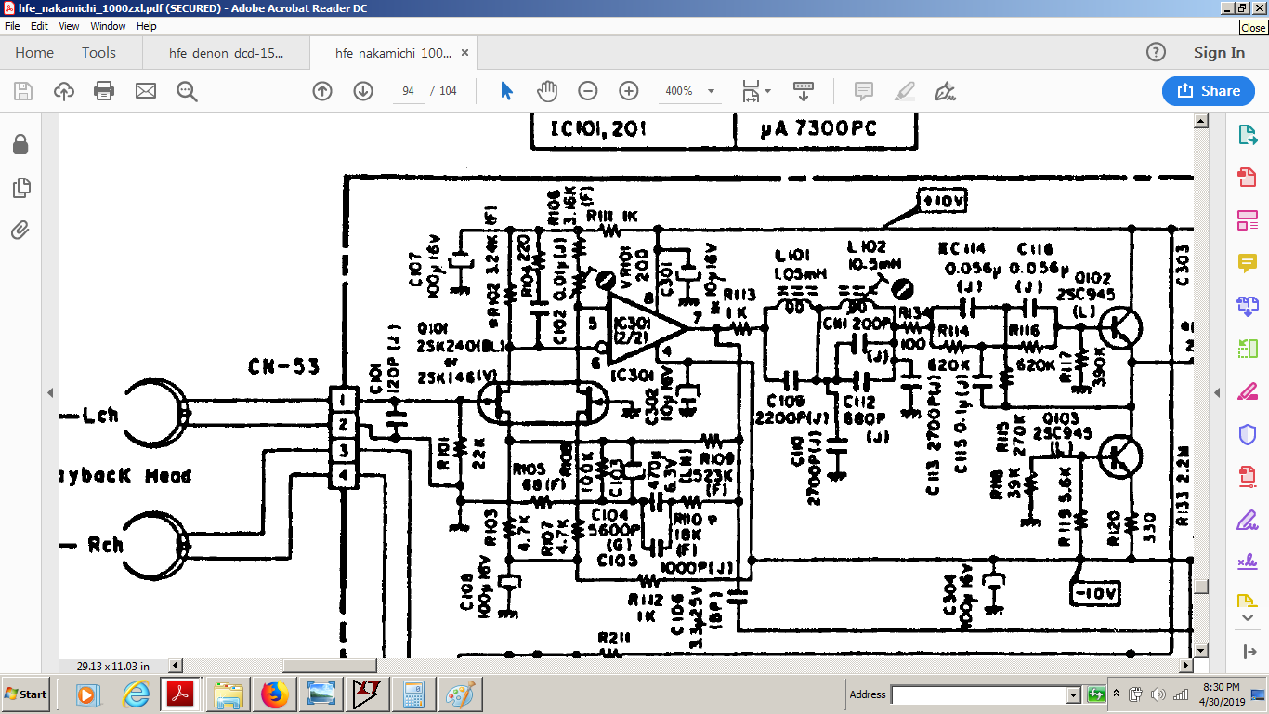Click the horizontal scrollbar thumb

(x=331, y=666)
